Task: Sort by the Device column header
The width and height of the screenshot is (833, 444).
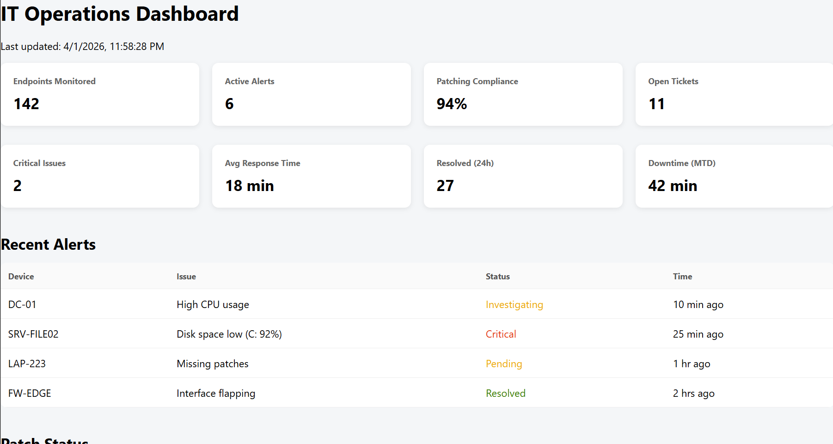Action: (x=21, y=276)
